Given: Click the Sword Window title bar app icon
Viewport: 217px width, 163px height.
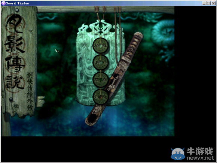Looking at the screenshot, I should (3, 3).
